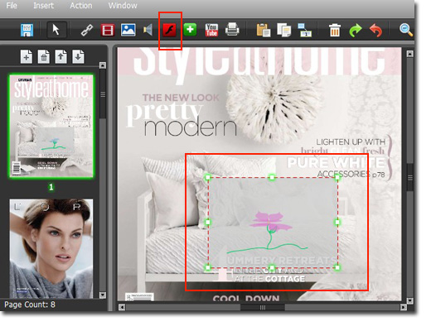436x331 pixels.
Task: Click the canvas vertical scrollbar thumb
Action: click(409, 178)
